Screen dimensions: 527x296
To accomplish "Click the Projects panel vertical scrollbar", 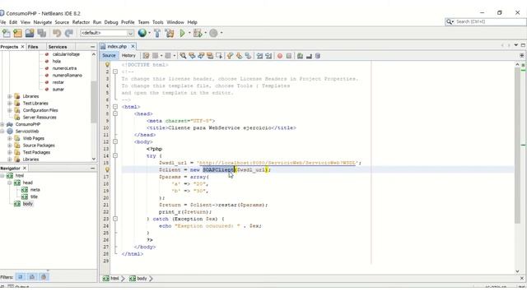I will point(93,102).
